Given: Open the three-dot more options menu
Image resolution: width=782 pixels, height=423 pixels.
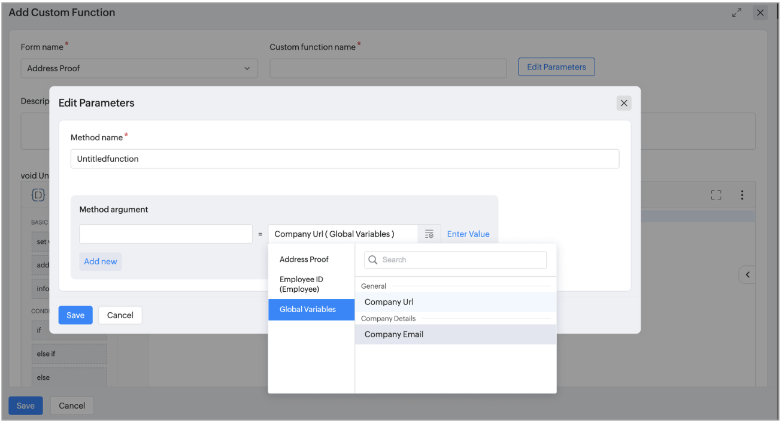Looking at the screenshot, I should 742,195.
